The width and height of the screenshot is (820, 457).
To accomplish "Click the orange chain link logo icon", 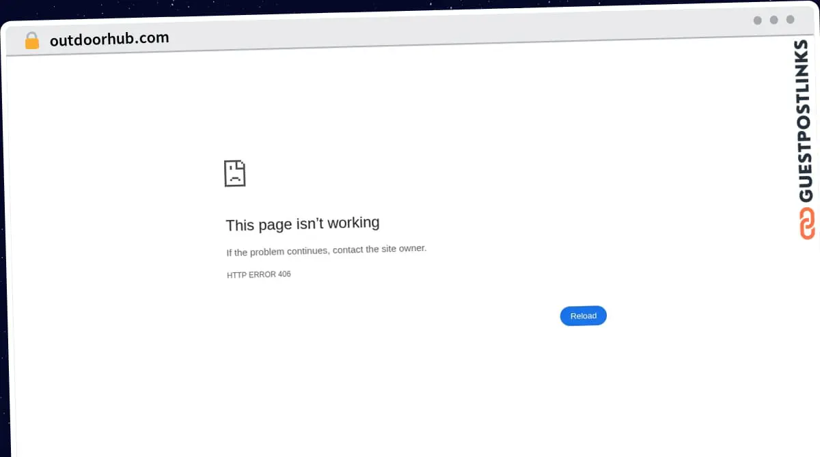I will pos(806,224).
